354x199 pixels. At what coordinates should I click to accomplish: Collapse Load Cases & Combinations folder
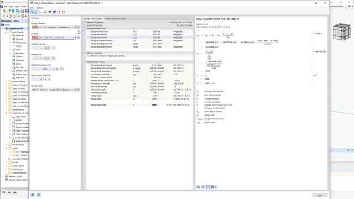[6, 113]
